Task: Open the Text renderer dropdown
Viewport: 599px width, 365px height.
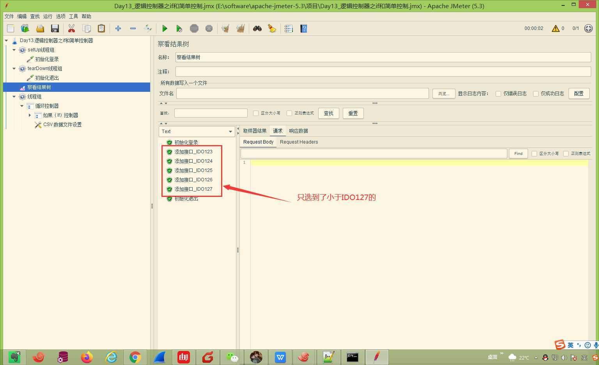Action: [197, 132]
